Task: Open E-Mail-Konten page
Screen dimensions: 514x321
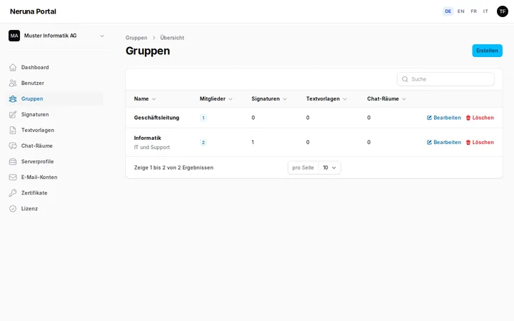Action: pyautogui.click(x=55, y=177)
